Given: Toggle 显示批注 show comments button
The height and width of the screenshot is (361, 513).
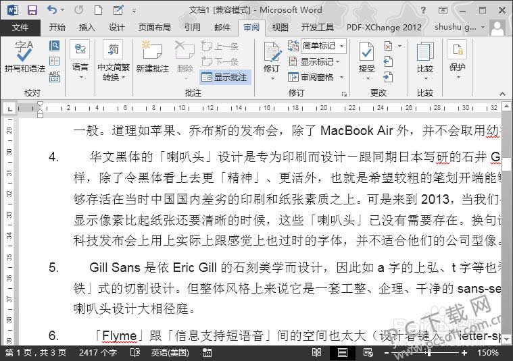Looking at the screenshot, I should [x=225, y=77].
